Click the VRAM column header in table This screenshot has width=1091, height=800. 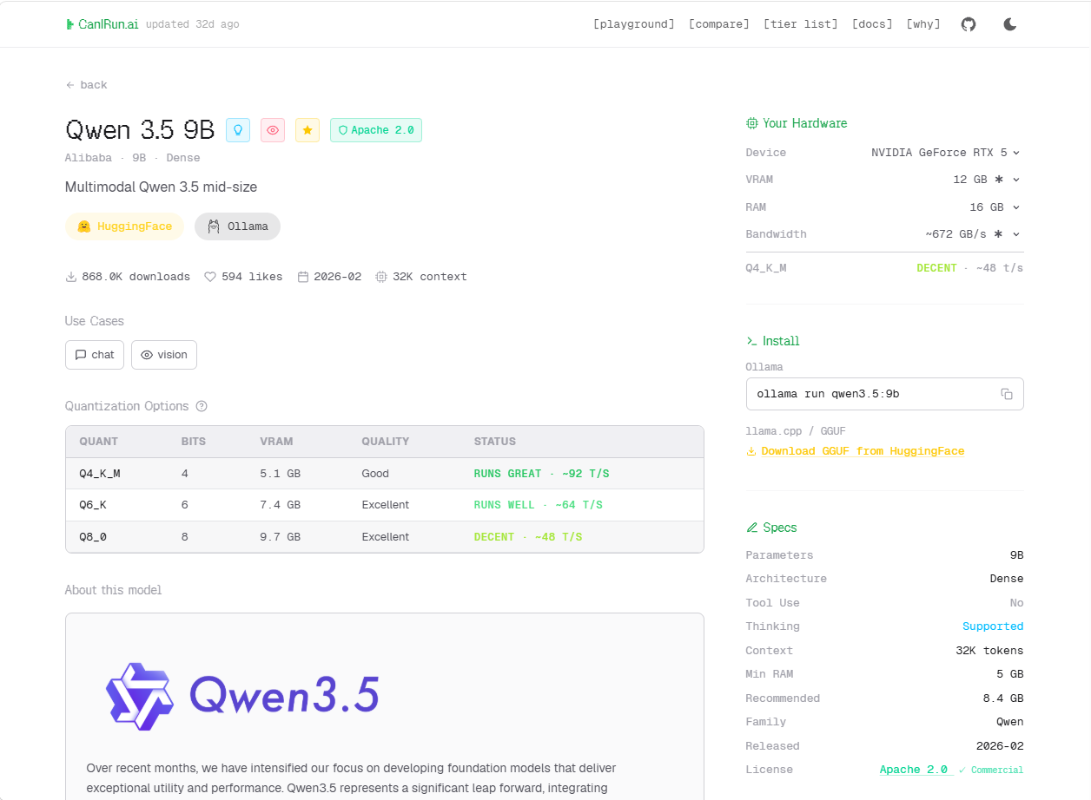coord(276,442)
